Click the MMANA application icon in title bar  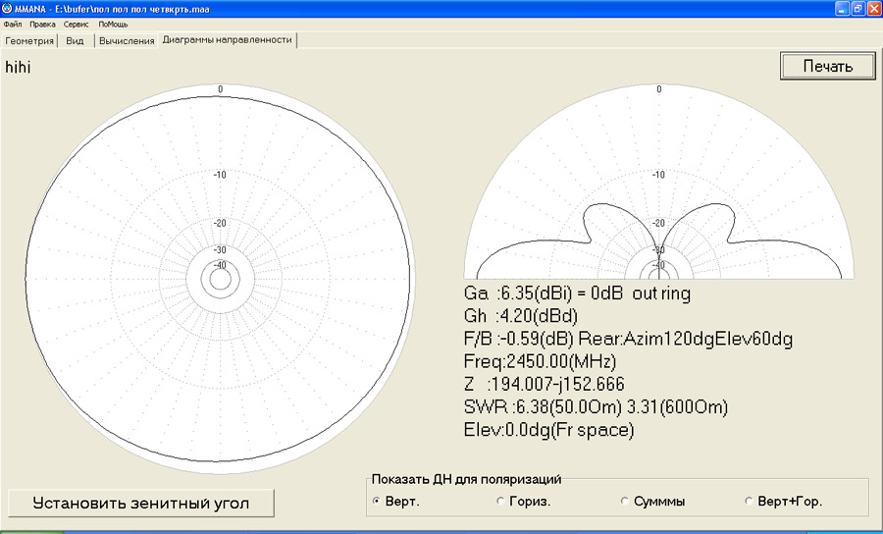point(7,9)
